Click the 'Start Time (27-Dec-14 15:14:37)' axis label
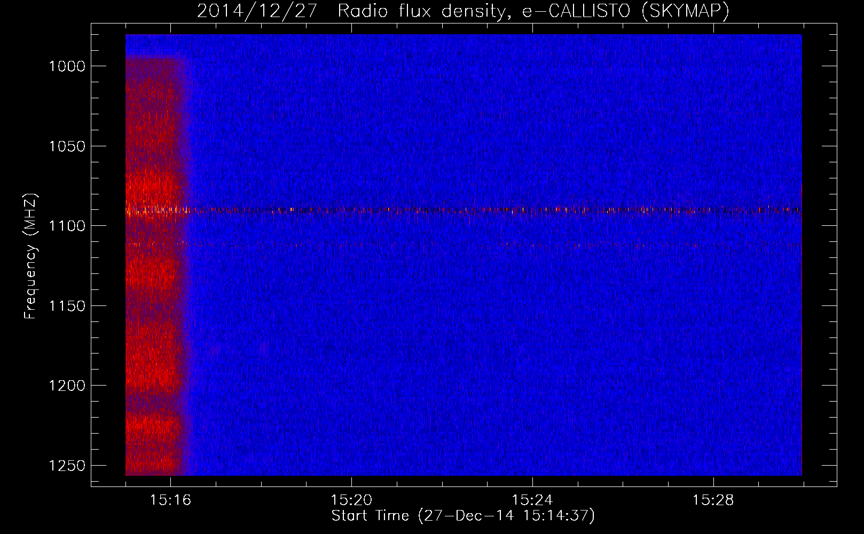The height and width of the screenshot is (534, 864). point(463,516)
